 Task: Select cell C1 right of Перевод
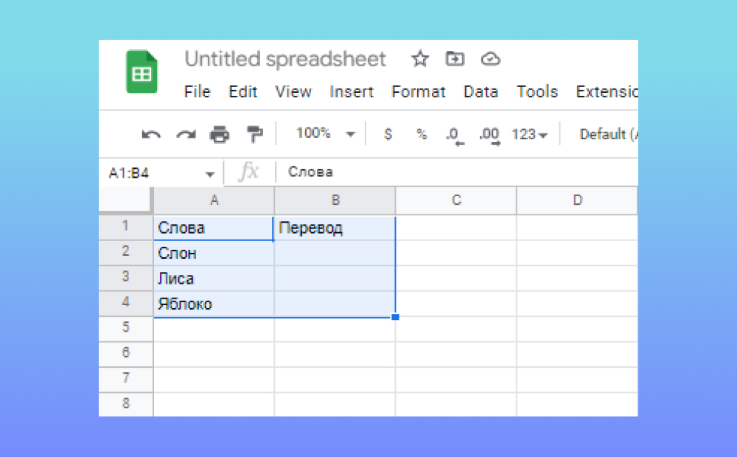coord(456,228)
